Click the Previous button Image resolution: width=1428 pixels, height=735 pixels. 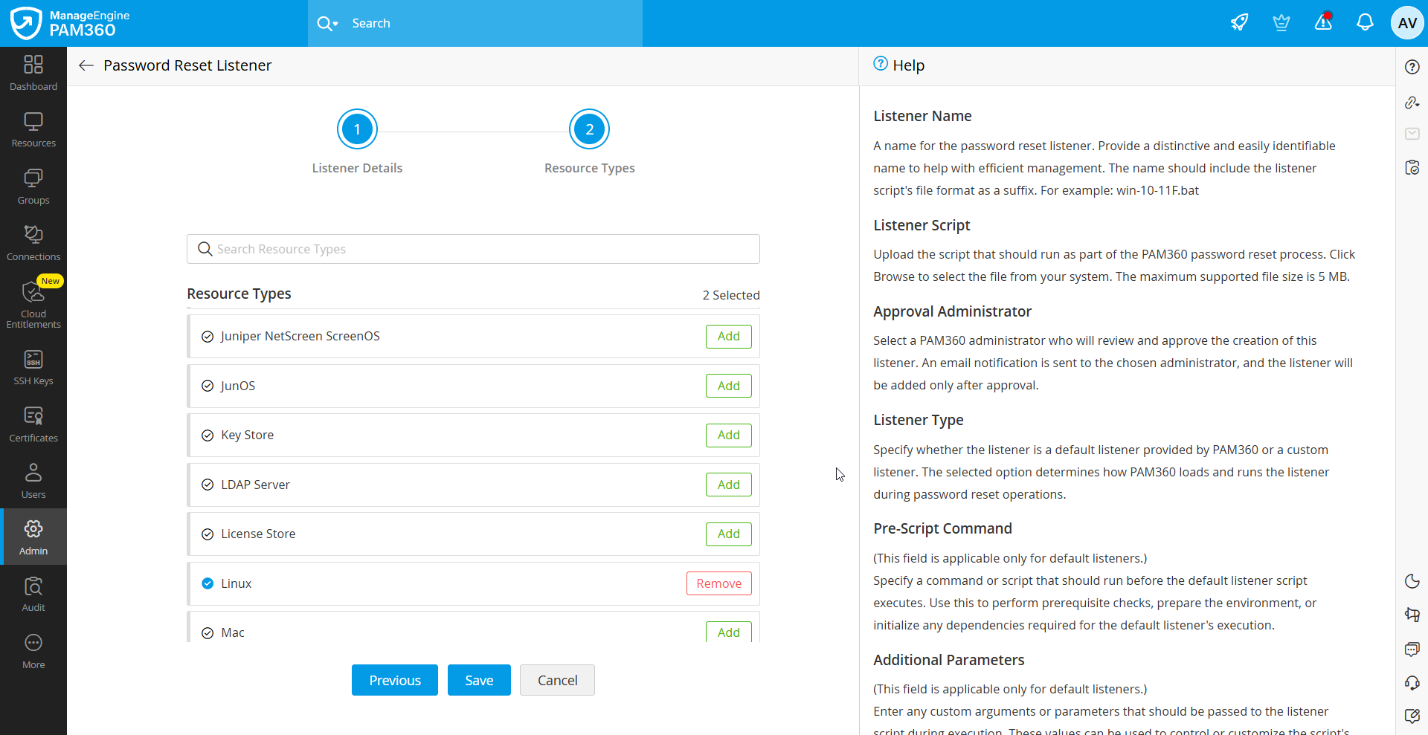point(395,680)
